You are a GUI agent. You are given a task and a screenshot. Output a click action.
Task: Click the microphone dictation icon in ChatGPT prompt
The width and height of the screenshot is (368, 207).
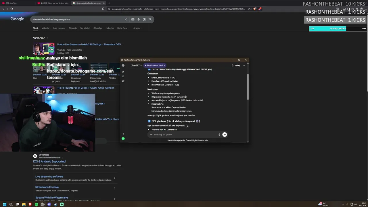point(219,135)
